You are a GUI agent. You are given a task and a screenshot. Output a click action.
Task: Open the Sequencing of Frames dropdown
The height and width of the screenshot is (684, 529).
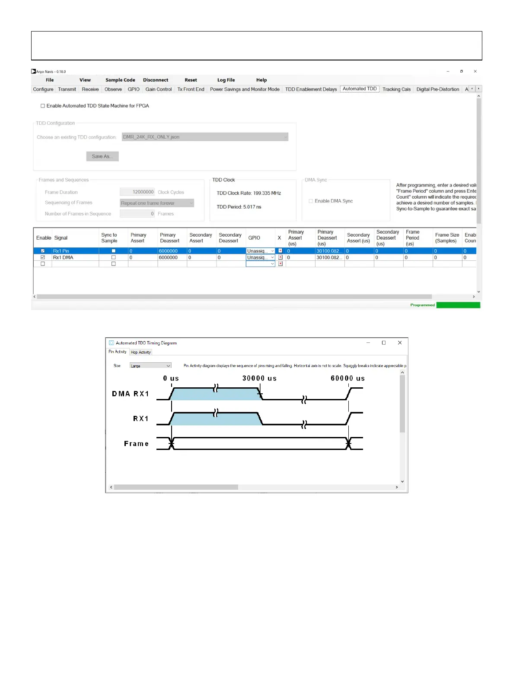tap(157, 203)
